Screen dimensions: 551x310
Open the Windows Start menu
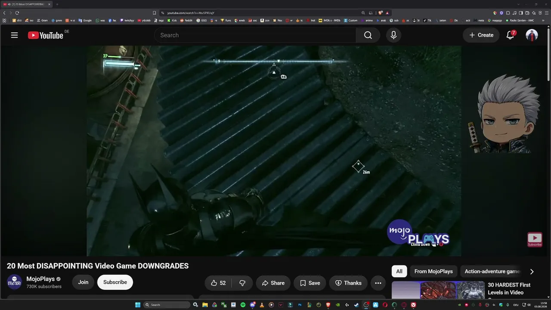click(138, 305)
